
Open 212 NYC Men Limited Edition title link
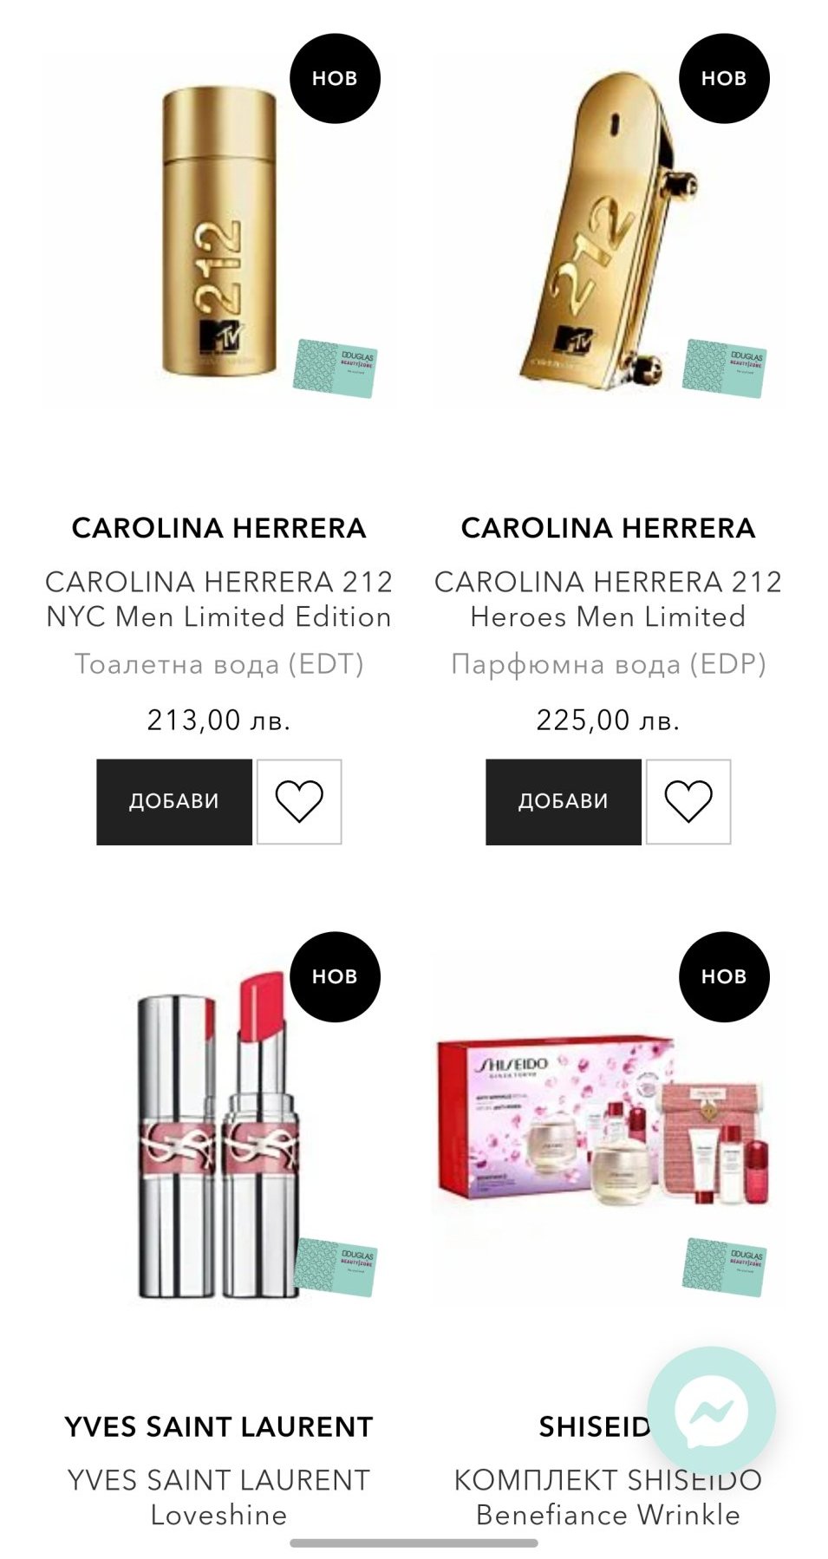point(218,598)
